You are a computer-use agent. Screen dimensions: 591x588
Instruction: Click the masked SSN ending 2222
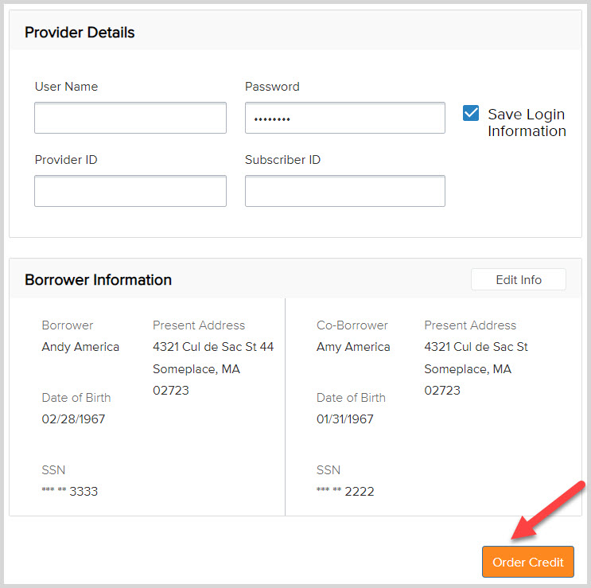click(x=345, y=492)
